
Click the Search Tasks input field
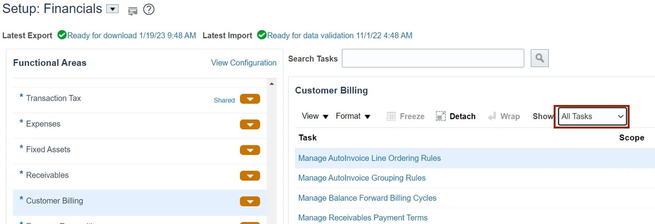click(x=433, y=58)
